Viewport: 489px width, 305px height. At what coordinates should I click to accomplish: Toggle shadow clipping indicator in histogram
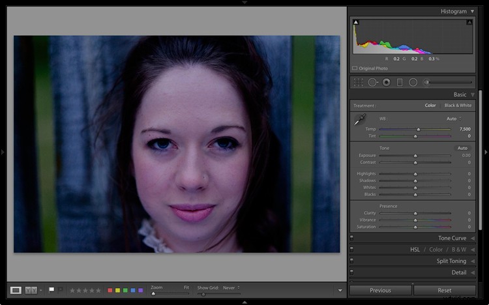(x=356, y=22)
